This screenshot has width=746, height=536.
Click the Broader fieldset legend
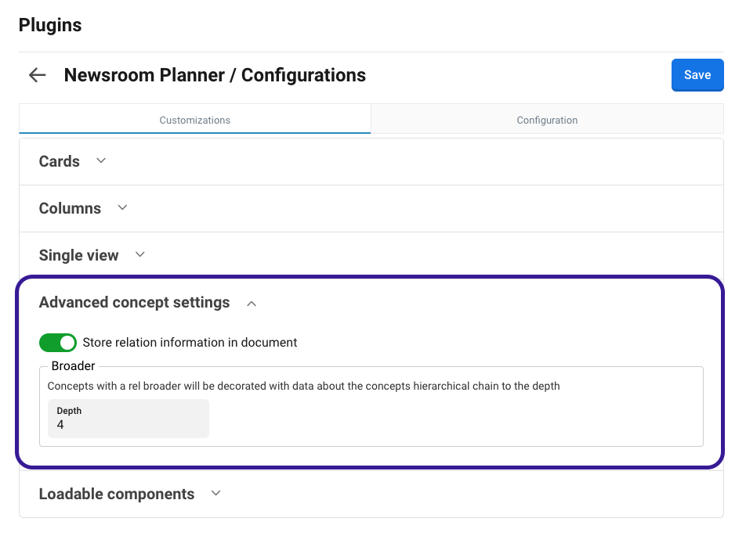pyautogui.click(x=73, y=366)
